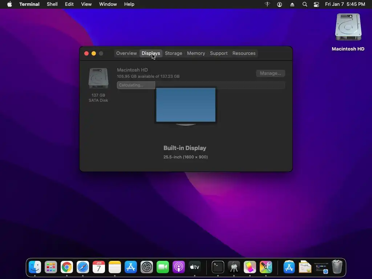The width and height of the screenshot is (372, 279).
Task: Open Notes from the Dock
Action: (x=115, y=267)
